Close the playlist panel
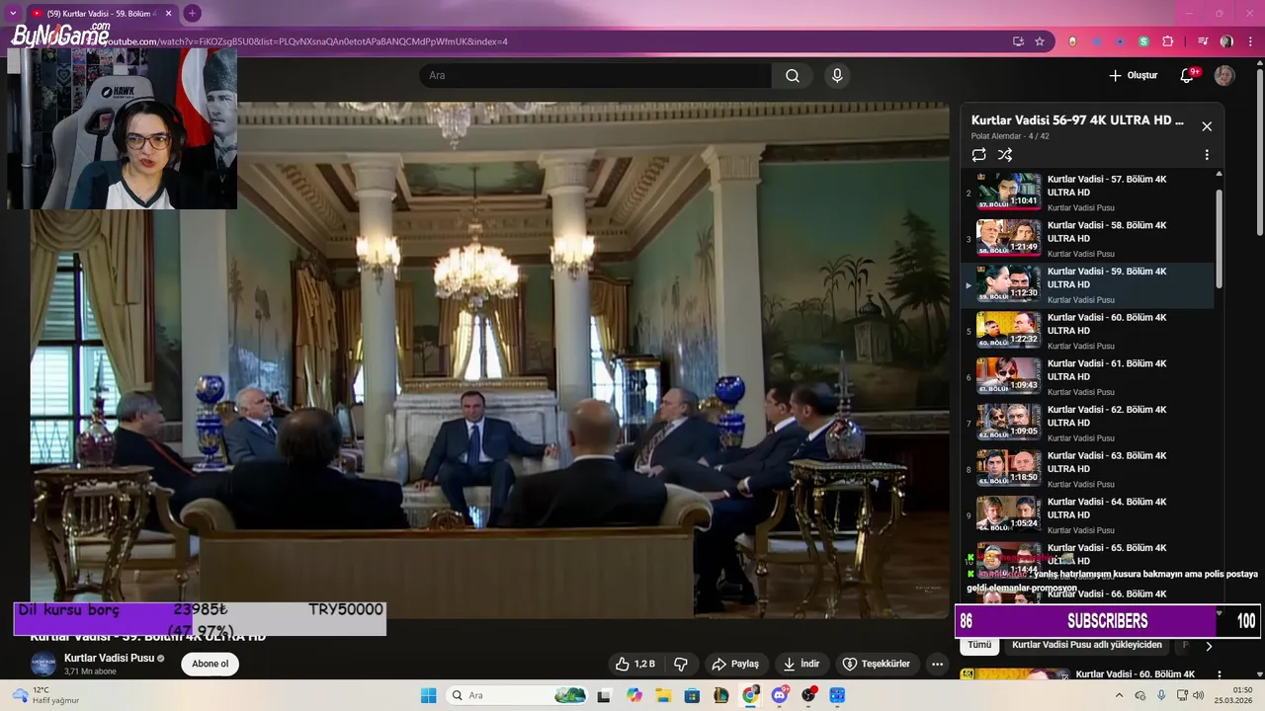The image size is (1265, 711). (x=1207, y=126)
